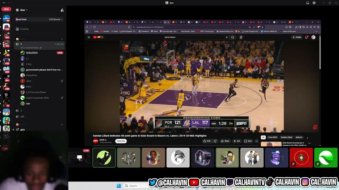Collapse the first channel category chevron

pos(24,39)
